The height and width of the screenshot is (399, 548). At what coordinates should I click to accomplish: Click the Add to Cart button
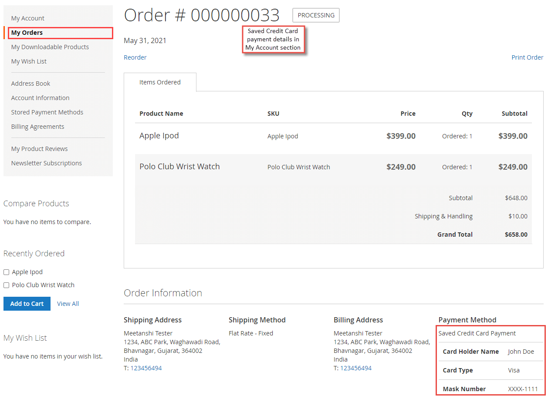pos(27,304)
